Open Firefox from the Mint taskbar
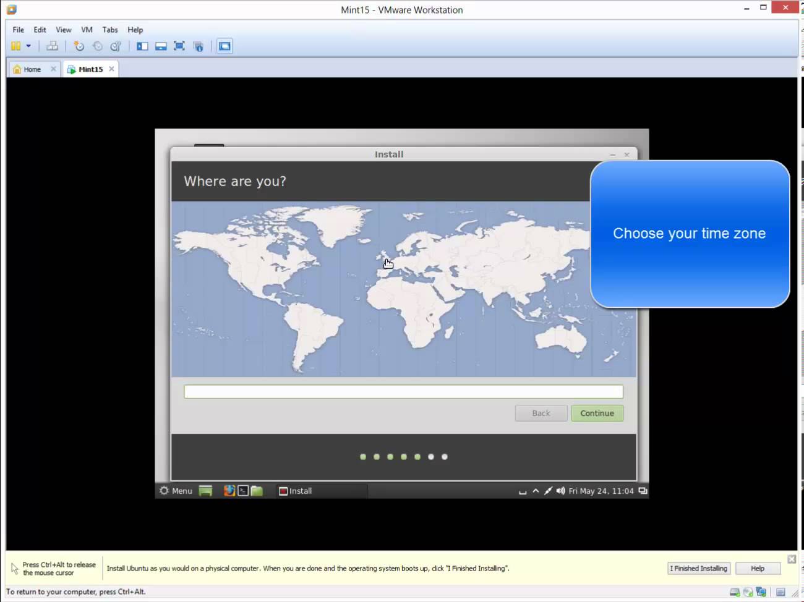The image size is (804, 602). 229,490
